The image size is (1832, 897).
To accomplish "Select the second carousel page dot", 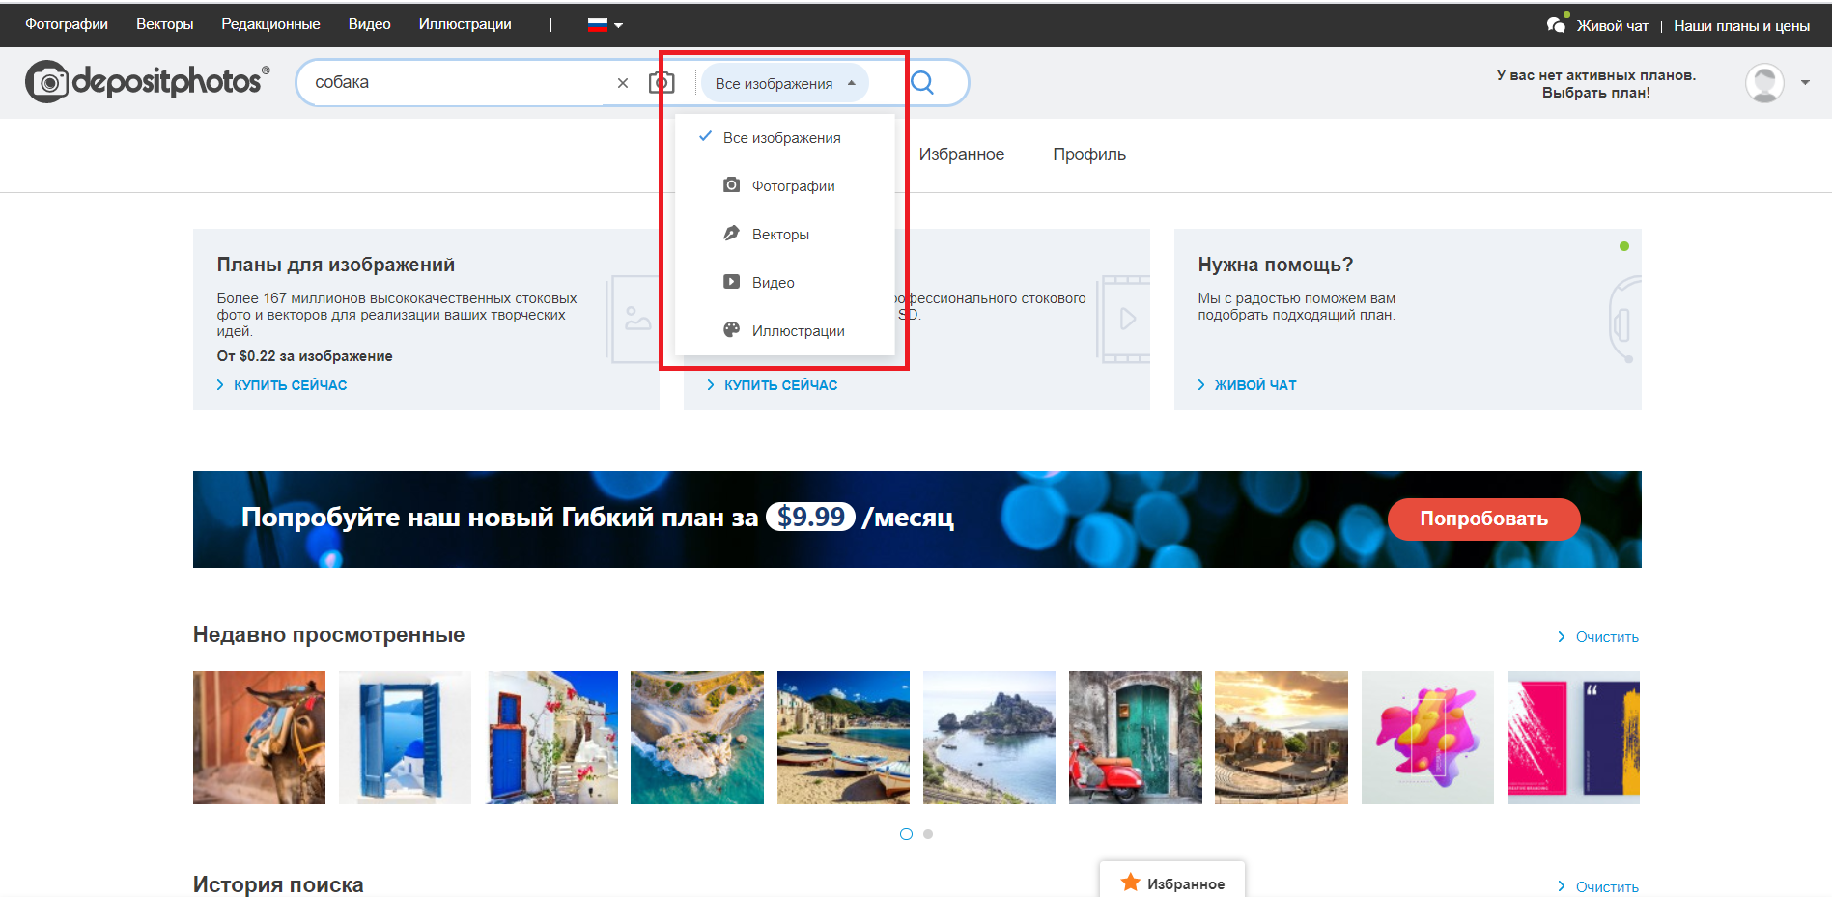I will click(x=928, y=834).
